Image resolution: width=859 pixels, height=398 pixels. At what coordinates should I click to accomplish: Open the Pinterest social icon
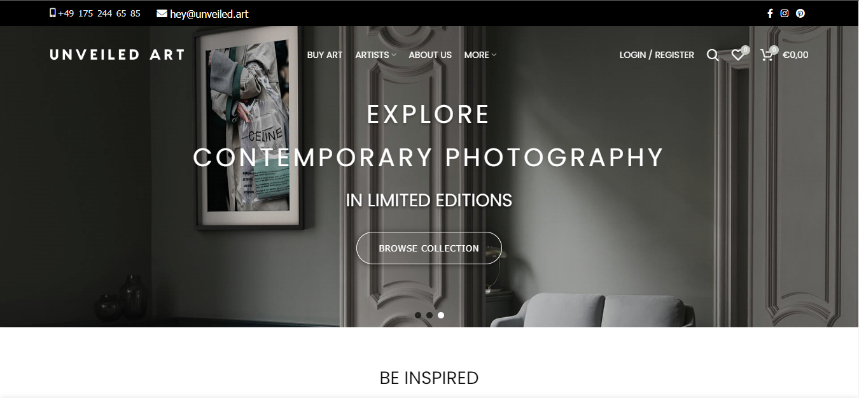[x=800, y=13]
